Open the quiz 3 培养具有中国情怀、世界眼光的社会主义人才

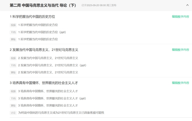coord(48,105)
